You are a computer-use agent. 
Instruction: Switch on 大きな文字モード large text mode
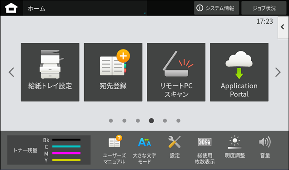(x=144, y=150)
